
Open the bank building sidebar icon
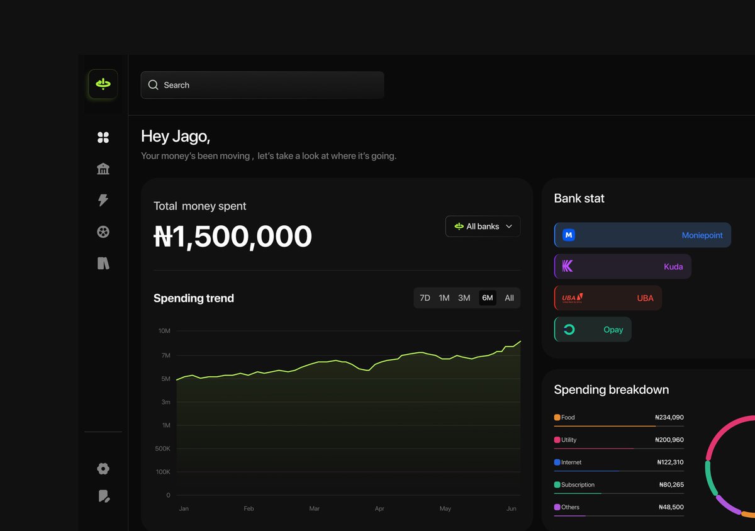(103, 169)
